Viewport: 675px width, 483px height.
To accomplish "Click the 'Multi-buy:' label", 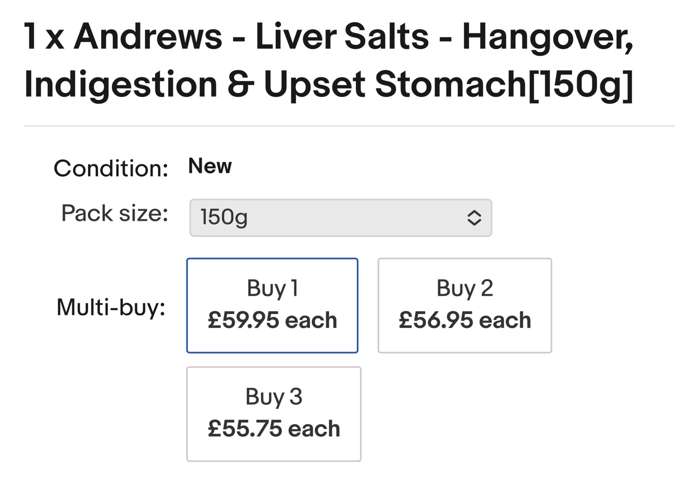I will tap(111, 307).
